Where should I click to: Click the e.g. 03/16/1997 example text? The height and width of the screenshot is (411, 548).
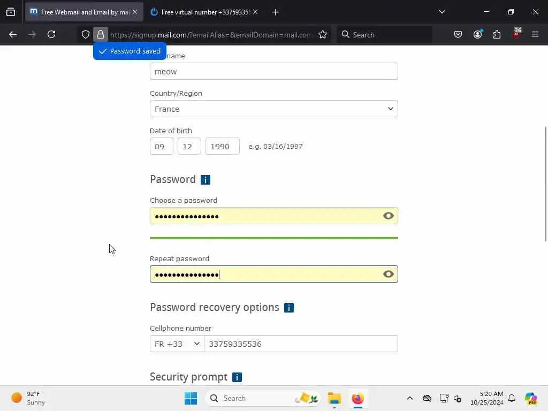point(276,146)
